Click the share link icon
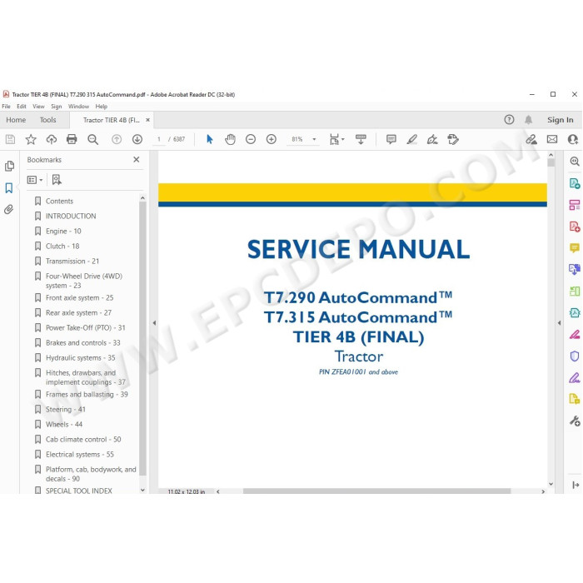The height and width of the screenshot is (583, 583). coord(531,139)
